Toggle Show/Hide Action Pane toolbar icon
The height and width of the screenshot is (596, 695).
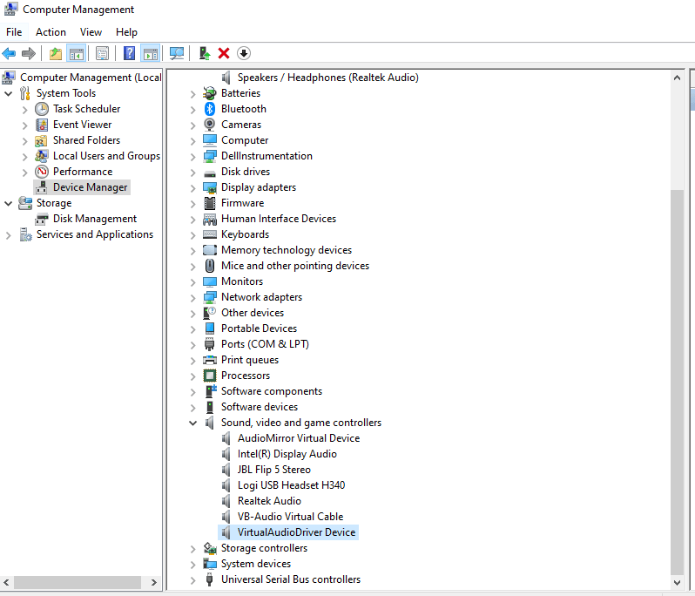click(151, 54)
